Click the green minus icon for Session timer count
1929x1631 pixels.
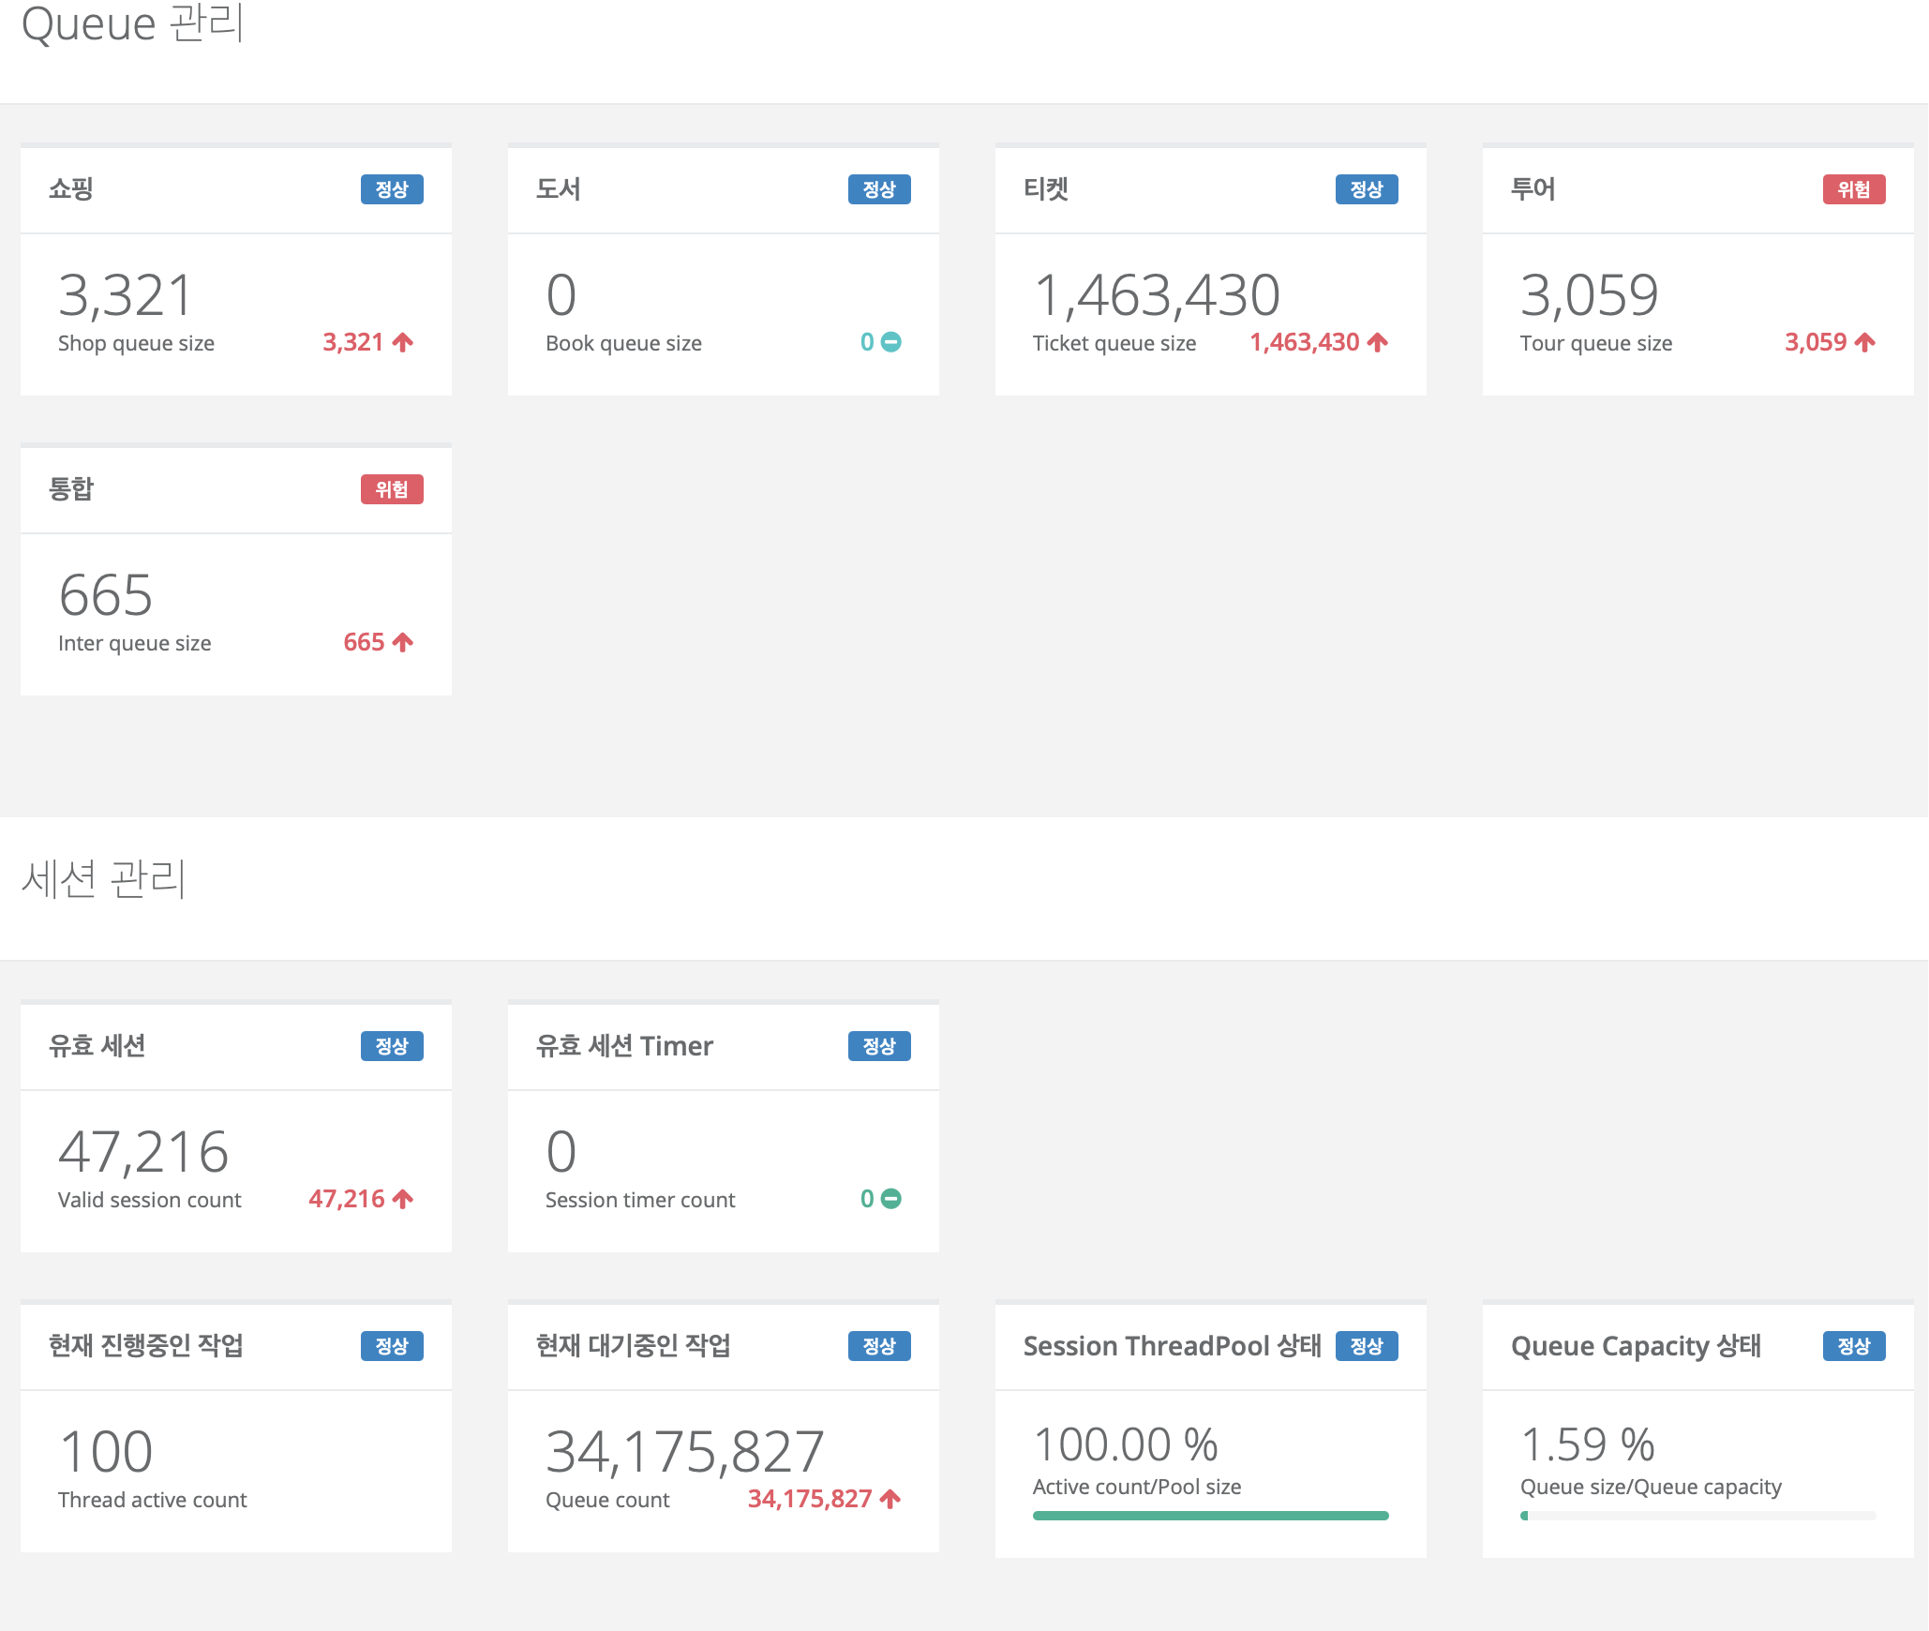[x=891, y=1199]
